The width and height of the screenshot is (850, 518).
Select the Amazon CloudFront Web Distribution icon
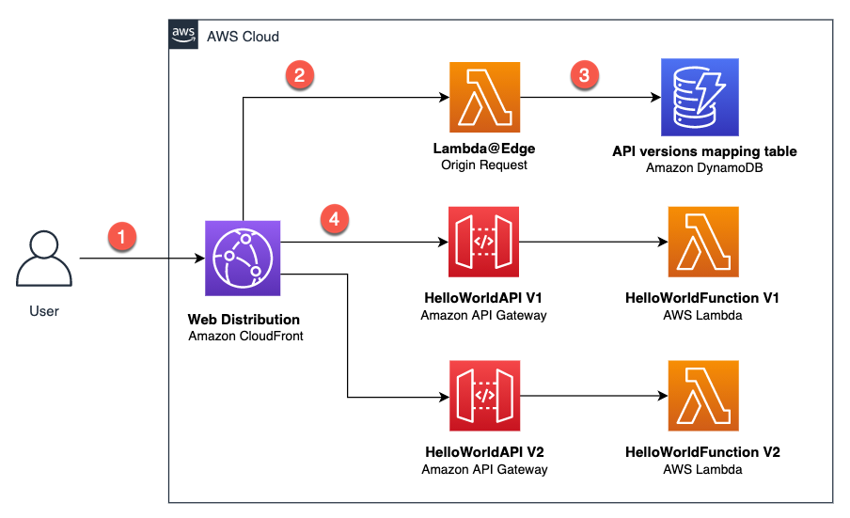243,258
